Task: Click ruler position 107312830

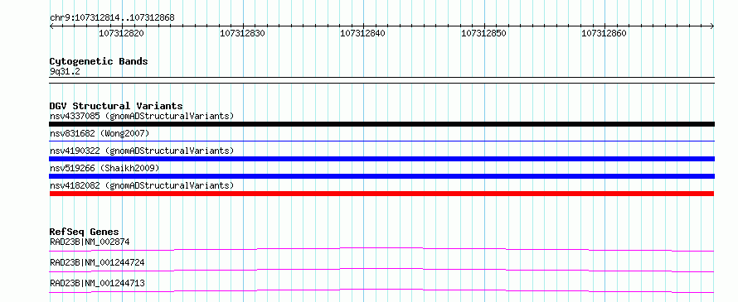Action: [x=242, y=33]
